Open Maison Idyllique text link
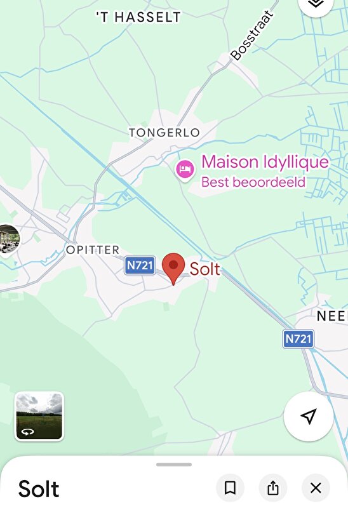Screen dimensions: 348x508 point(265,162)
